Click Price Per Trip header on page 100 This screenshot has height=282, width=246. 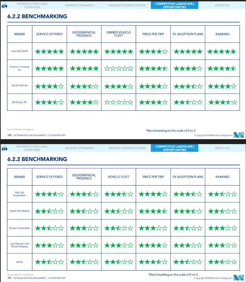153,34
